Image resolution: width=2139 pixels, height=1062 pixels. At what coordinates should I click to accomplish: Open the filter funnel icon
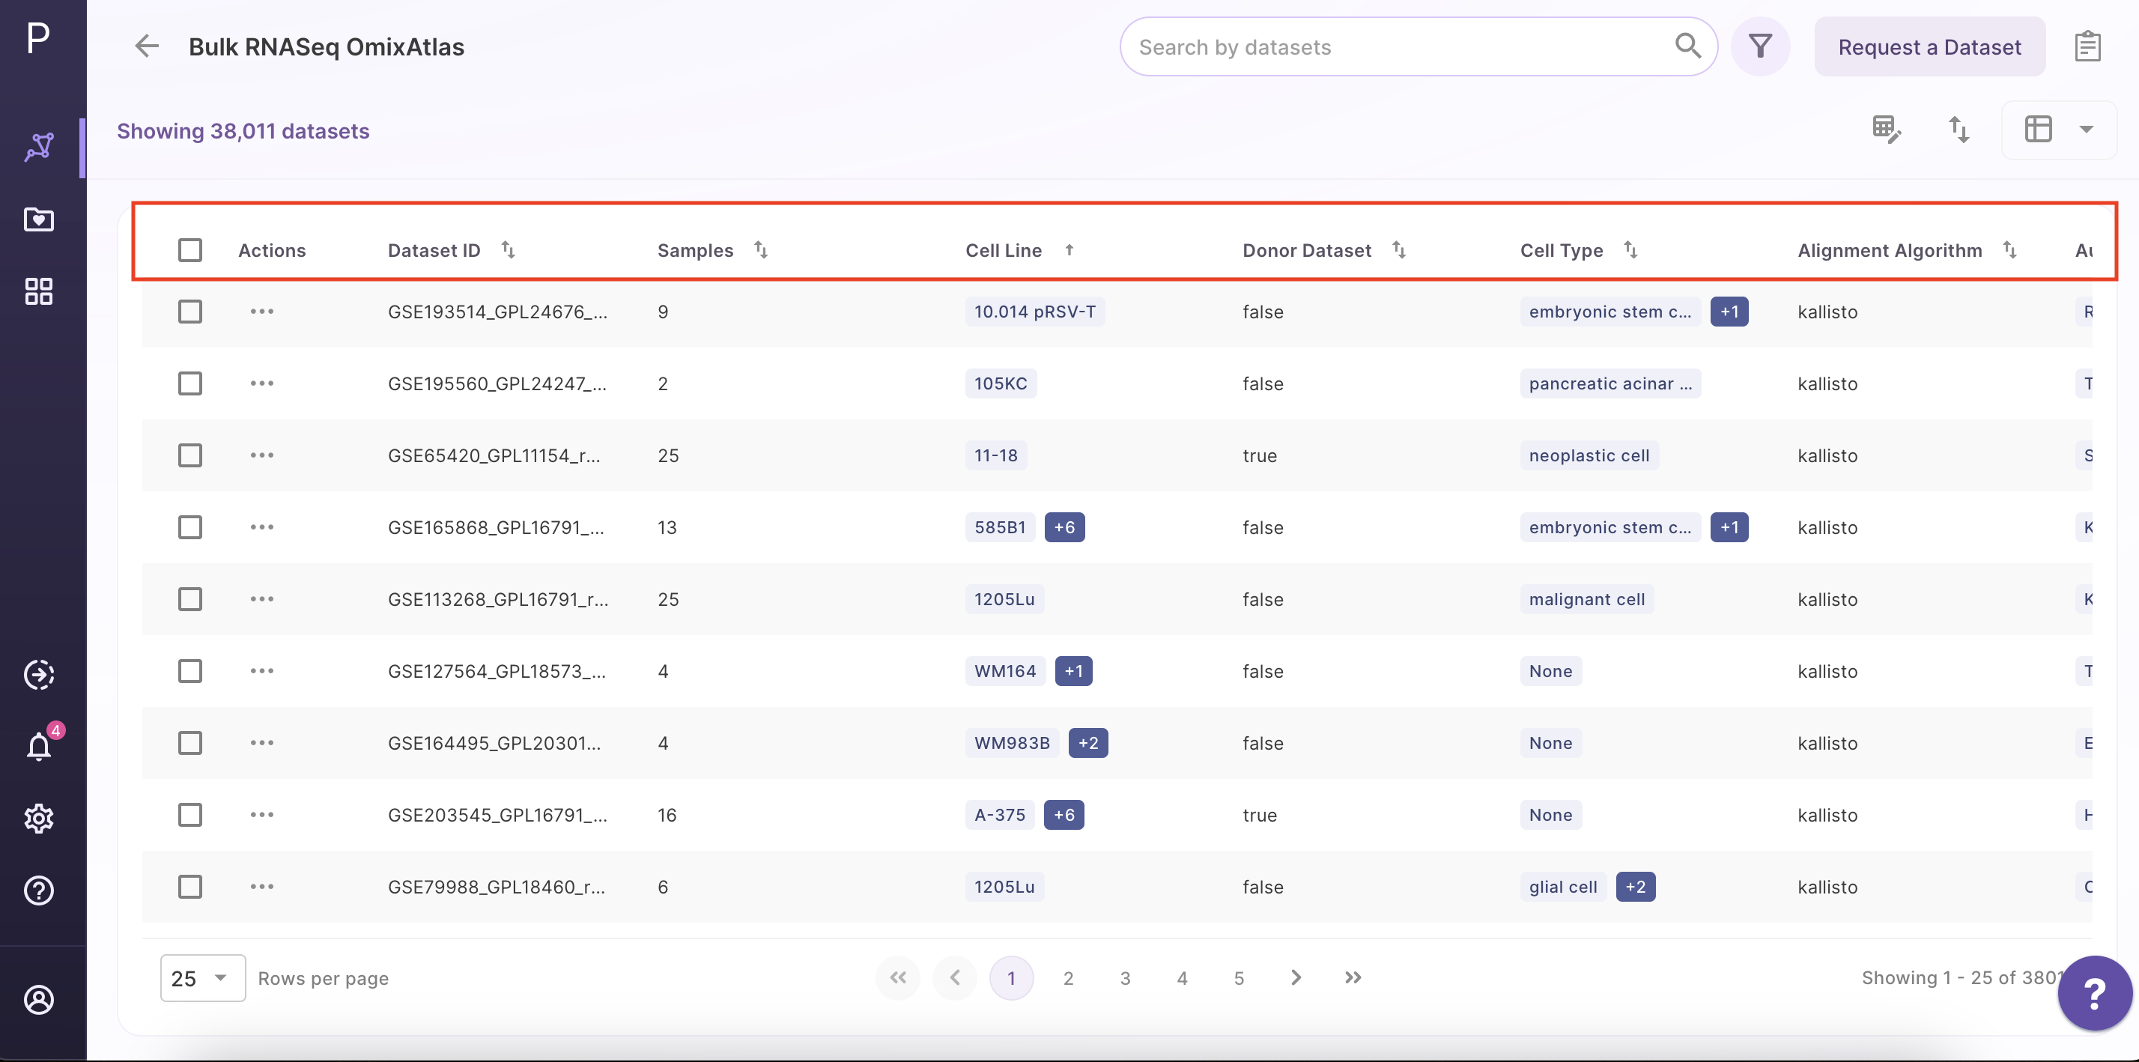click(1762, 46)
